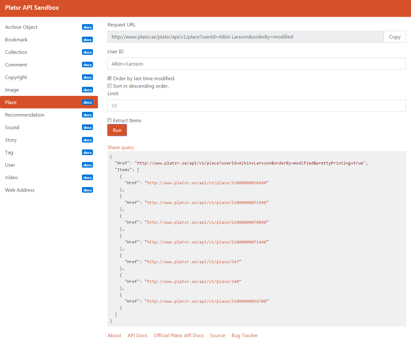
Task: Open docs badge for User
Action: (x=87, y=165)
